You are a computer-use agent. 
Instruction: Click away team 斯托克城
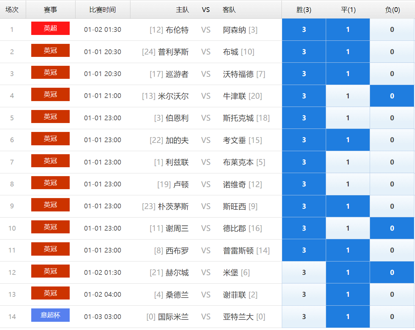239,118
